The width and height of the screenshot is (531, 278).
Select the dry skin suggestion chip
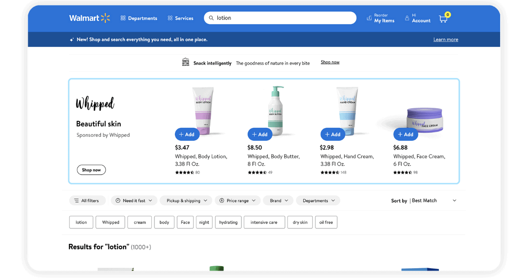tap(300, 222)
